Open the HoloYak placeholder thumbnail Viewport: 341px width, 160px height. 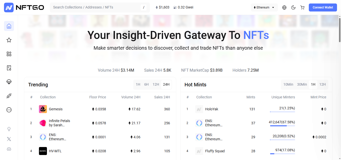[199, 109]
